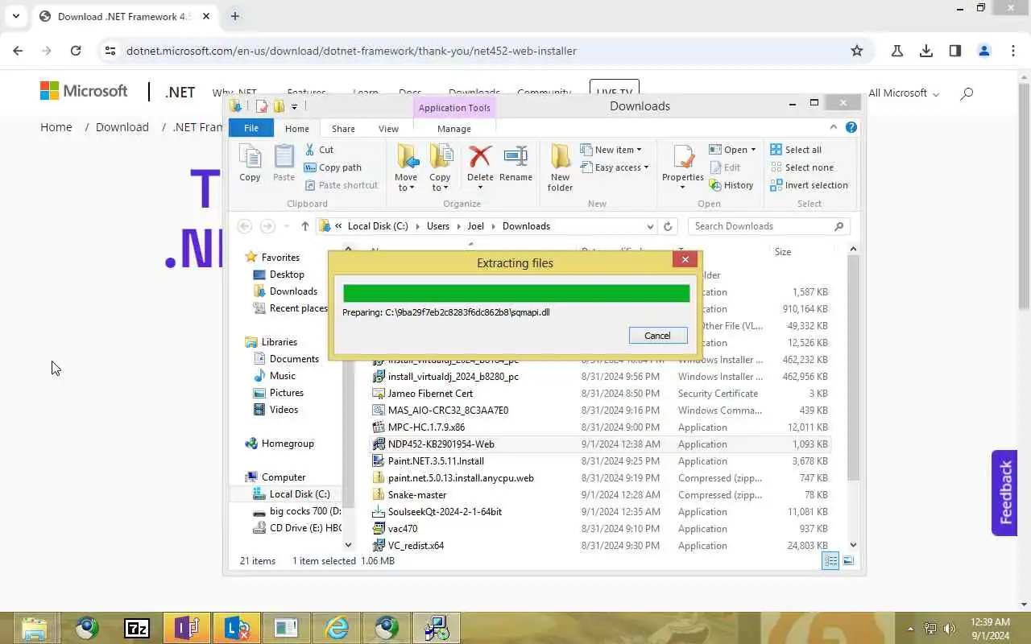Open the Chrome side panel icon
The height and width of the screenshot is (644, 1031).
955,51
